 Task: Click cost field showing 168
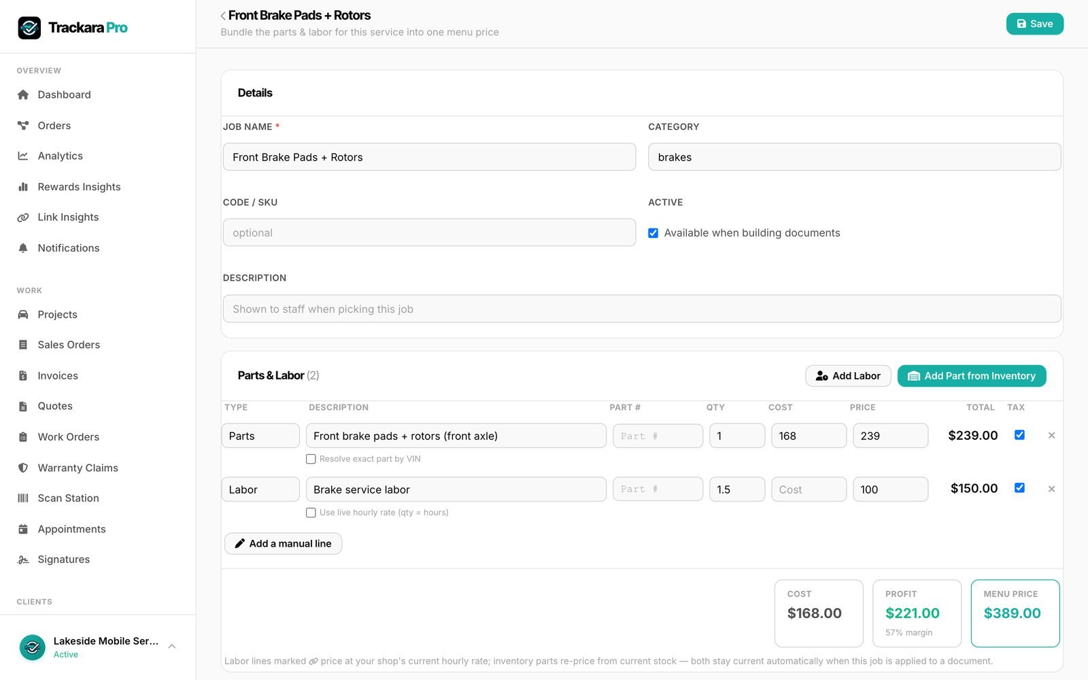(809, 436)
